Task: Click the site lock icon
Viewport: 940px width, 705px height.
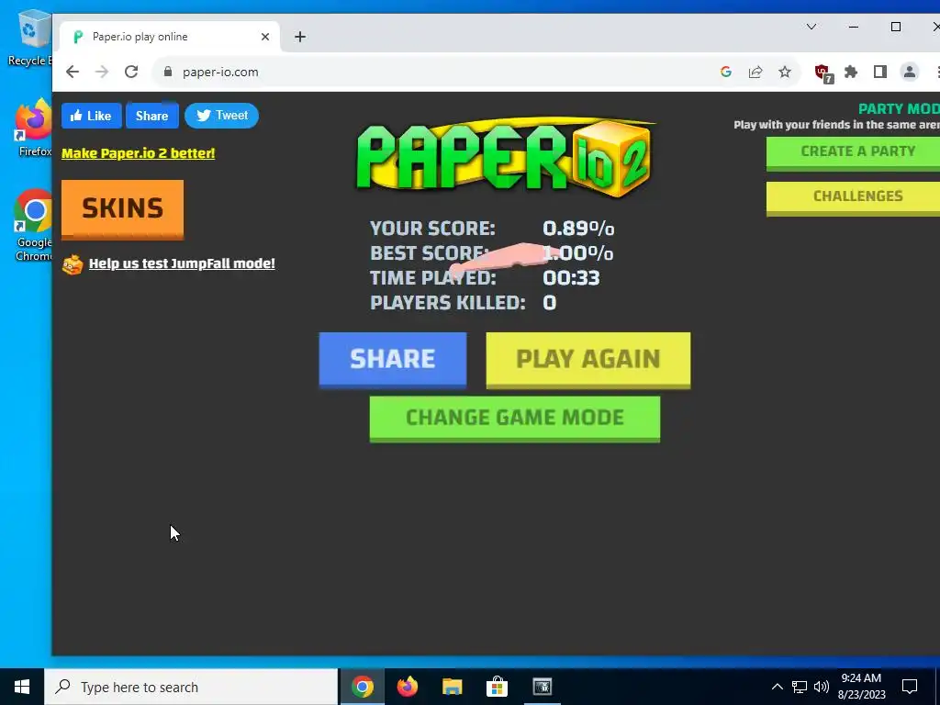Action: click(168, 72)
